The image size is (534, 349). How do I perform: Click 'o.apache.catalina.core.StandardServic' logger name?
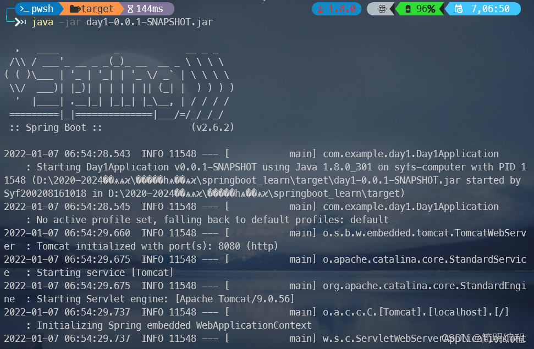tap(425, 259)
